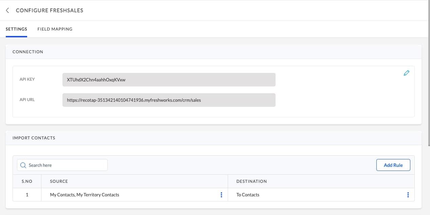Switch to the Settings tab

[16, 29]
